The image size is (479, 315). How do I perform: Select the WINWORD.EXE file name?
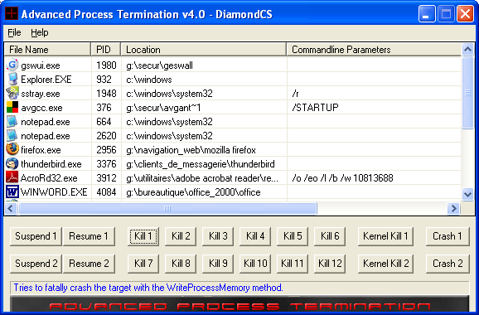[54, 192]
